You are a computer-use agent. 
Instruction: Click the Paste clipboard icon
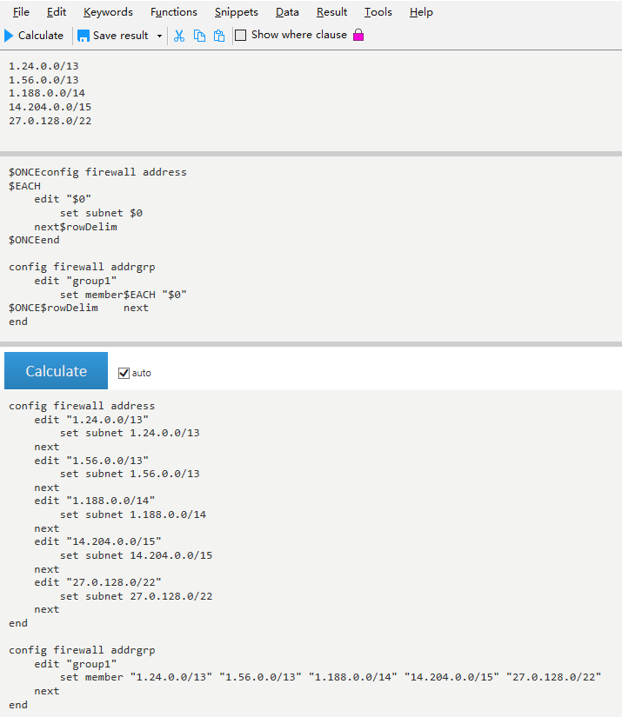[219, 36]
